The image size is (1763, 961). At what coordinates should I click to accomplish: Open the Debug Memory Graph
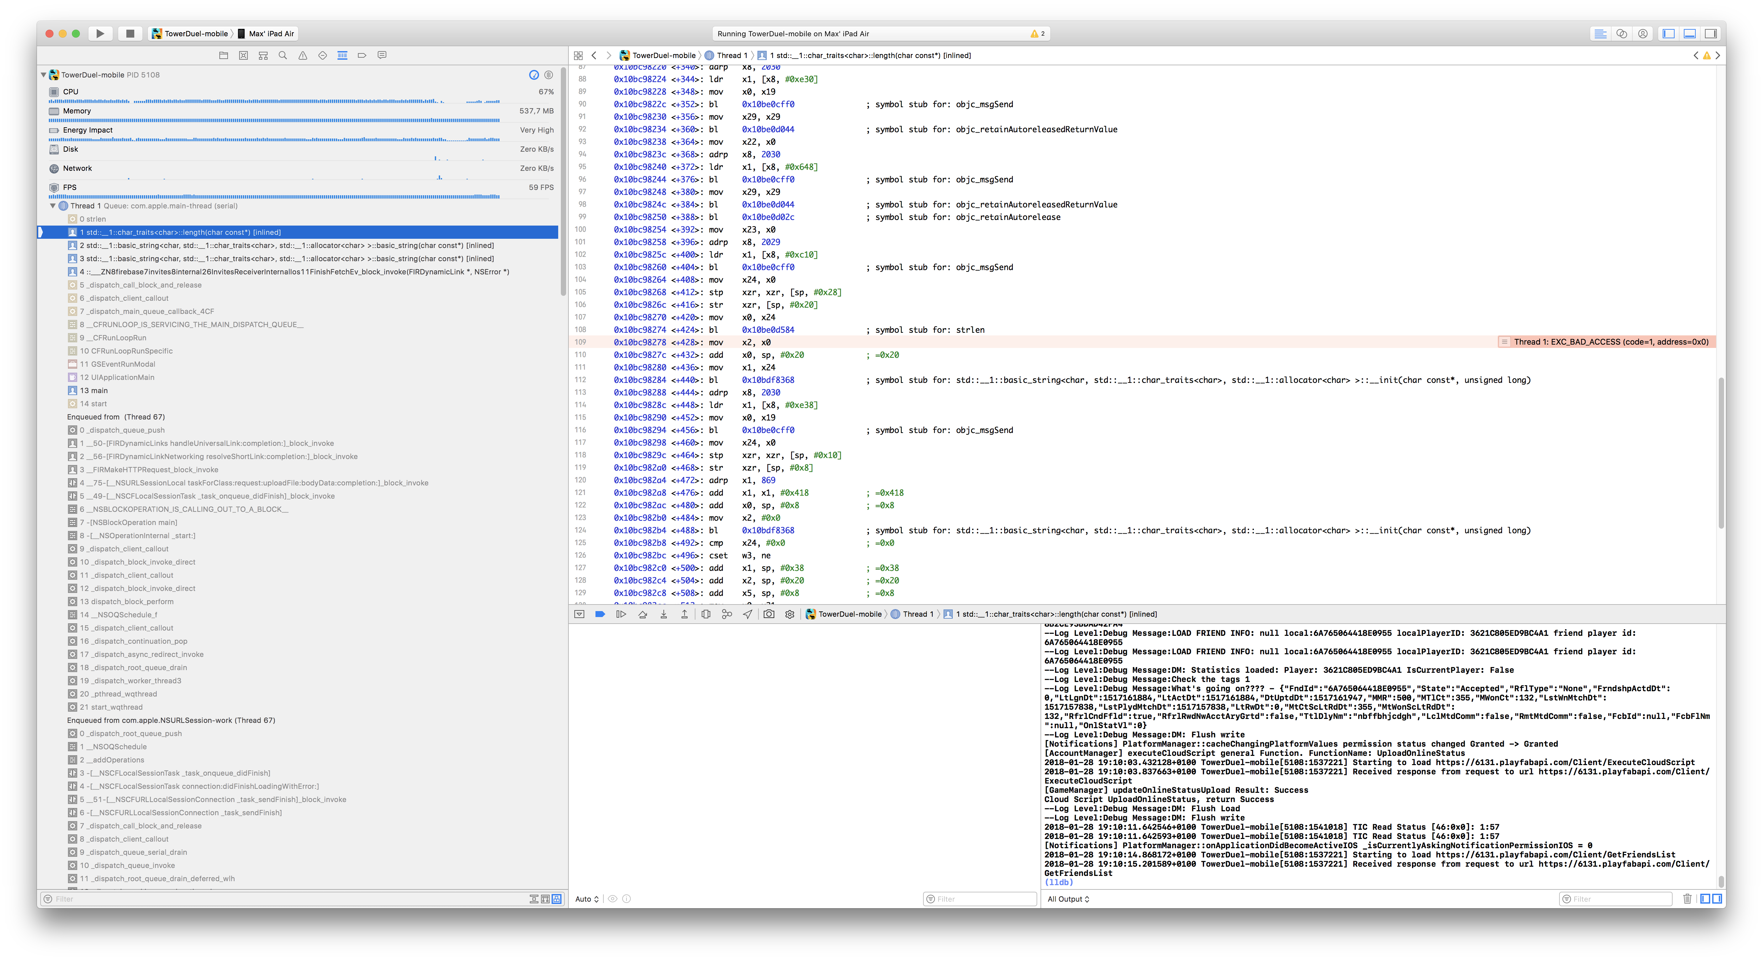[x=727, y=614]
